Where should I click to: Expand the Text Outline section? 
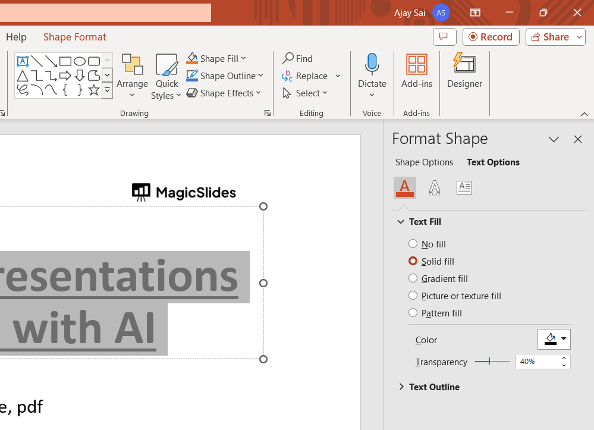point(434,387)
